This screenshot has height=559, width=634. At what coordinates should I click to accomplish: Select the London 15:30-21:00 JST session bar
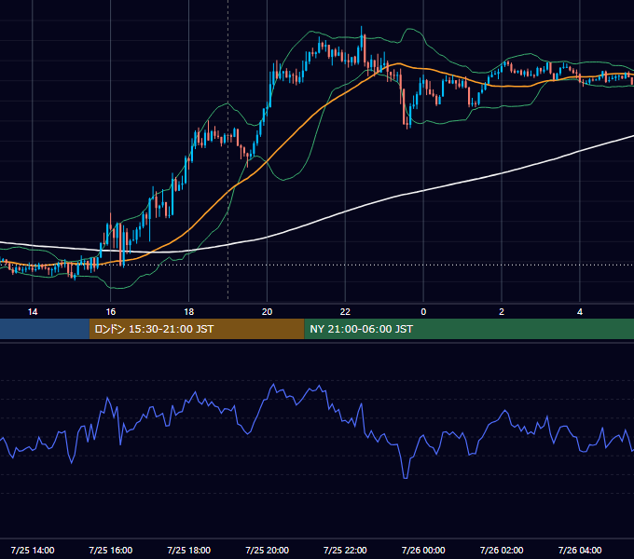click(x=197, y=329)
